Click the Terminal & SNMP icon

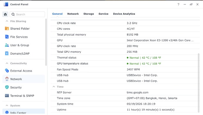(x=7, y=96)
